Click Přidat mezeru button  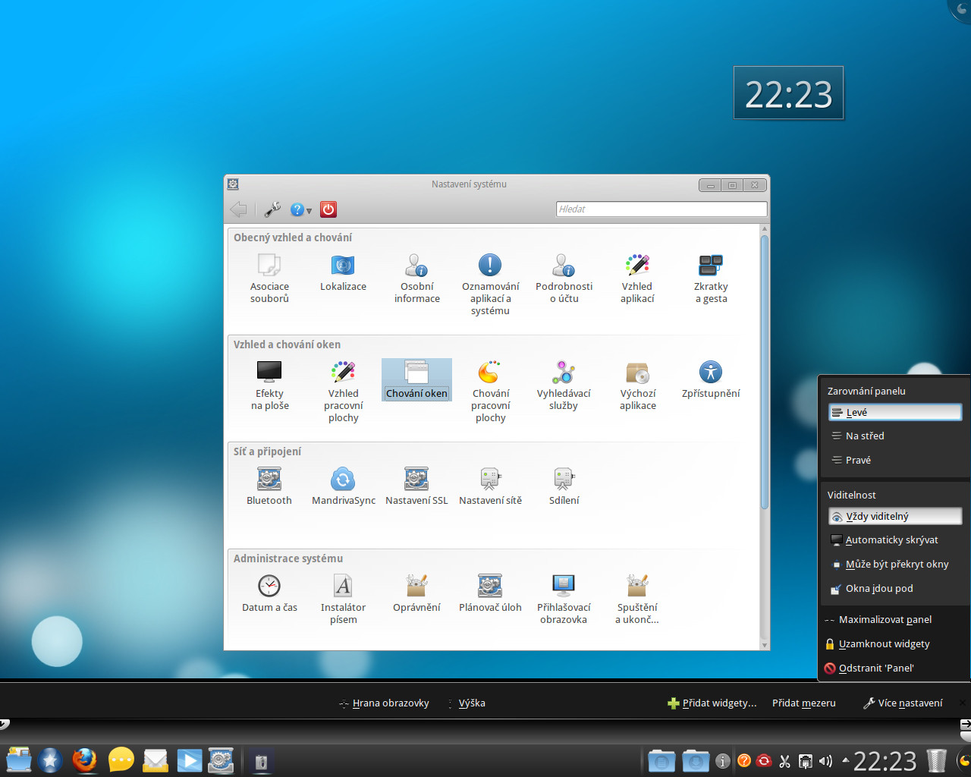pyautogui.click(x=803, y=703)
